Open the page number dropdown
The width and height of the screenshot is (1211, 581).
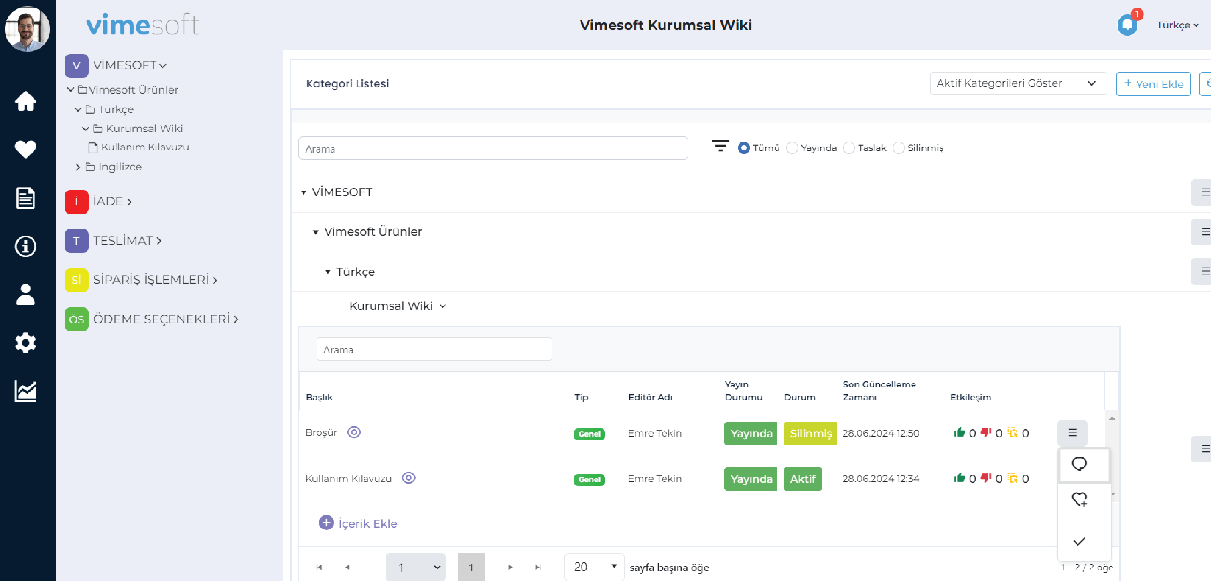415,567
